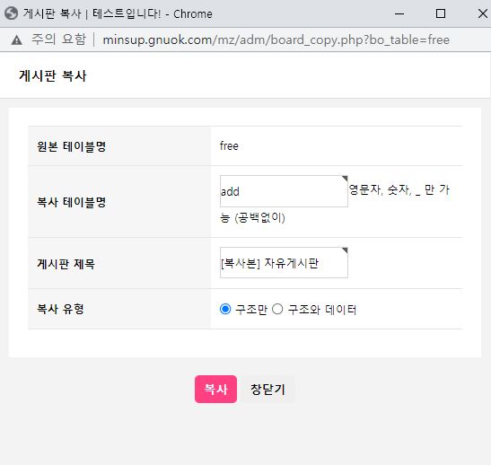
Task: Open the '주의 요함' site security info
Action: (58, 39)
